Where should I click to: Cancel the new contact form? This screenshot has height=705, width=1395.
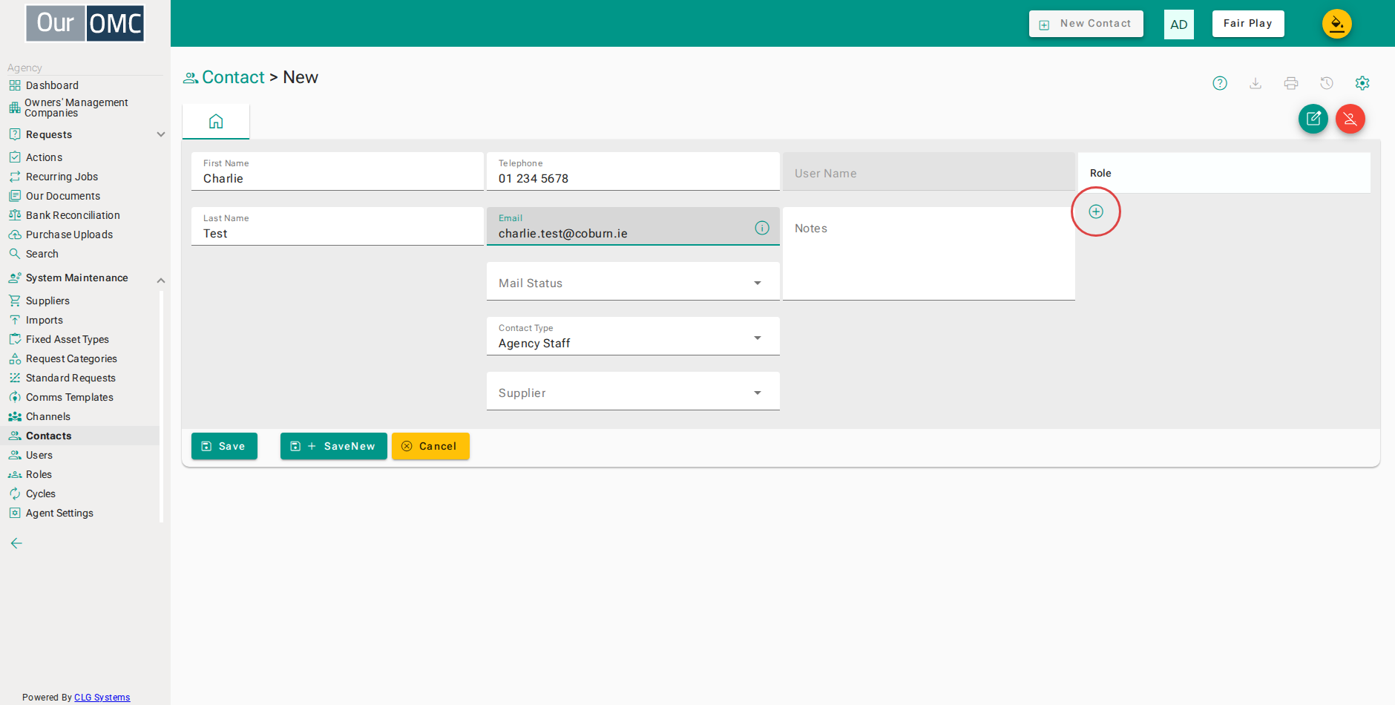[430, 446]
